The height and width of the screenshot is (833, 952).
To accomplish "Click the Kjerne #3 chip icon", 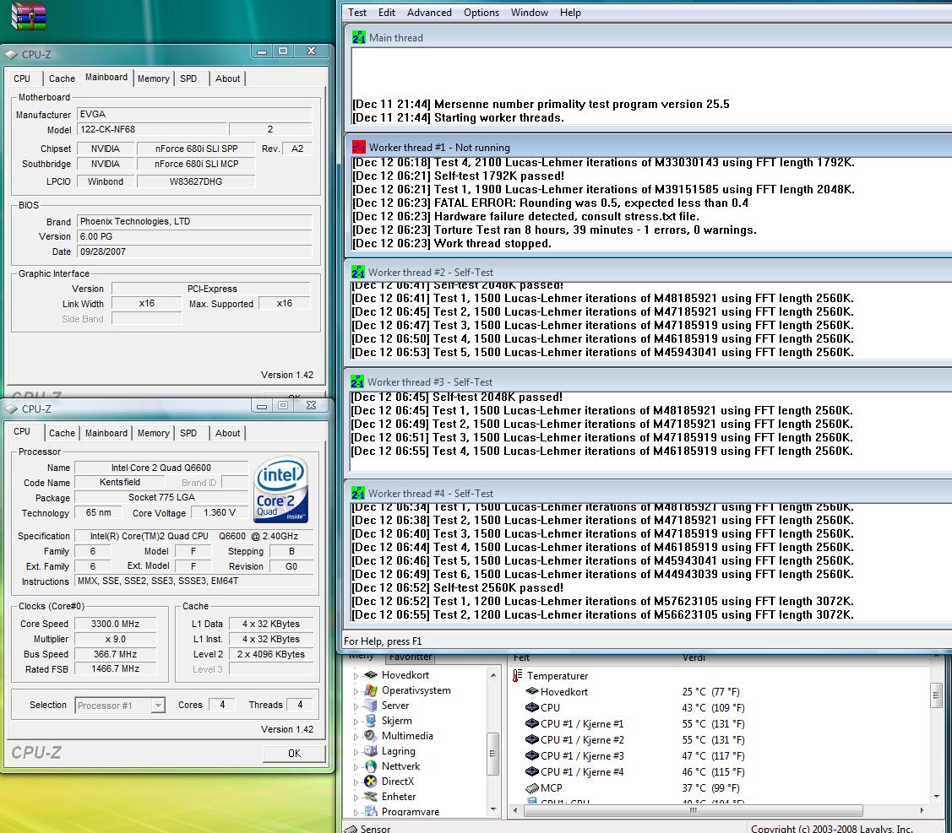I will pos(532,755).
